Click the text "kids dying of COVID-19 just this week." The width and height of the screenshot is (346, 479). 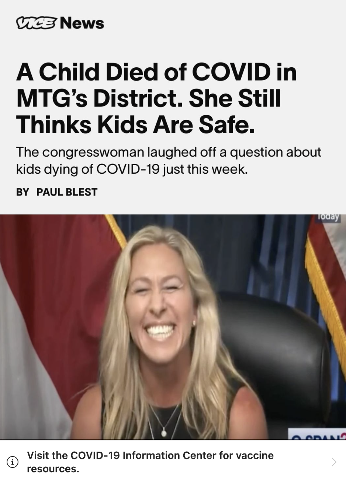coord(132,169)
